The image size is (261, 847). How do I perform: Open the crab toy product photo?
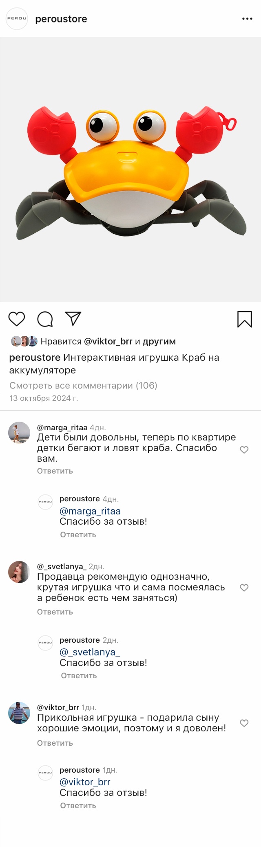[x=130, y=170]
